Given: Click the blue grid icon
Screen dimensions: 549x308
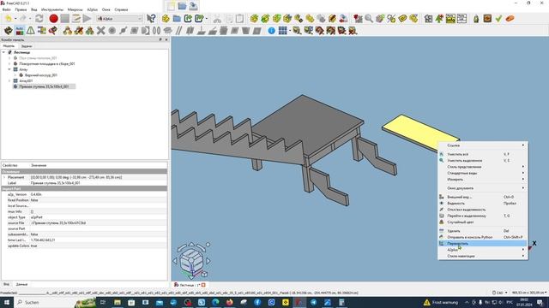Looking at the screenshot, I should pyautogui.click(x=282, y=31).
